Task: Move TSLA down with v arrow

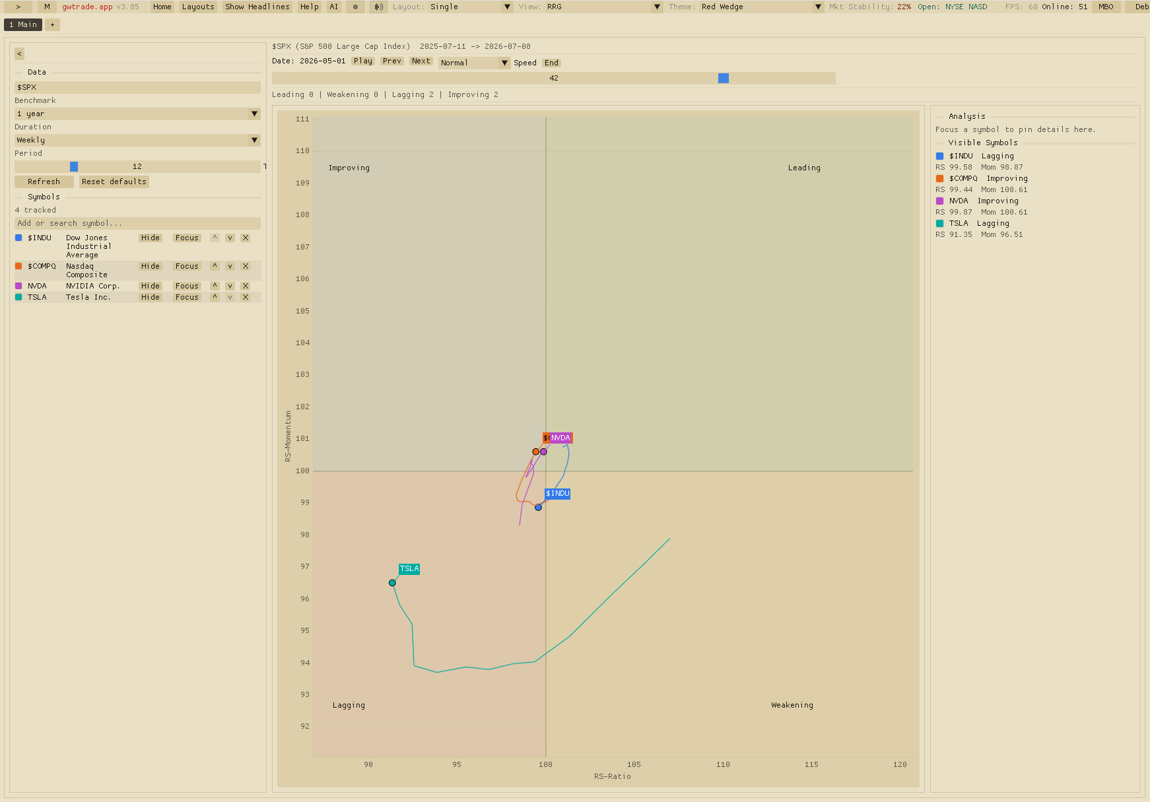Action: tap(230, 297)
